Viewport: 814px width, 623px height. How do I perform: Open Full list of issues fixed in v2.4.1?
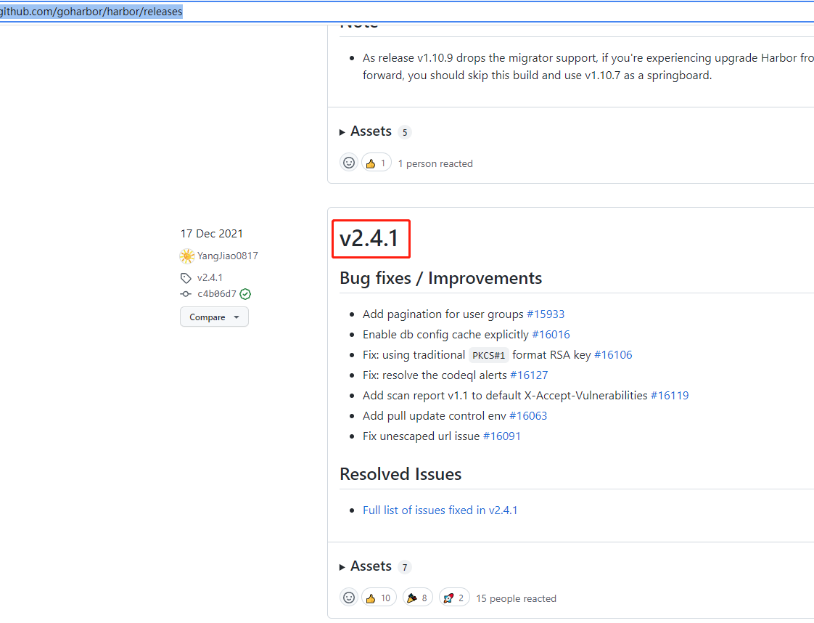pos(440,510)
